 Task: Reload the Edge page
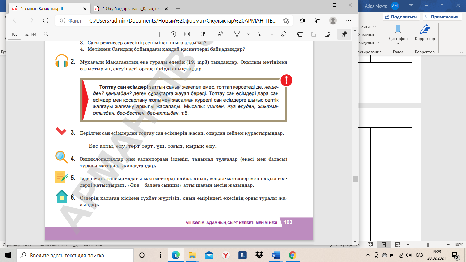pyautogui.click(x=45, y=20)
